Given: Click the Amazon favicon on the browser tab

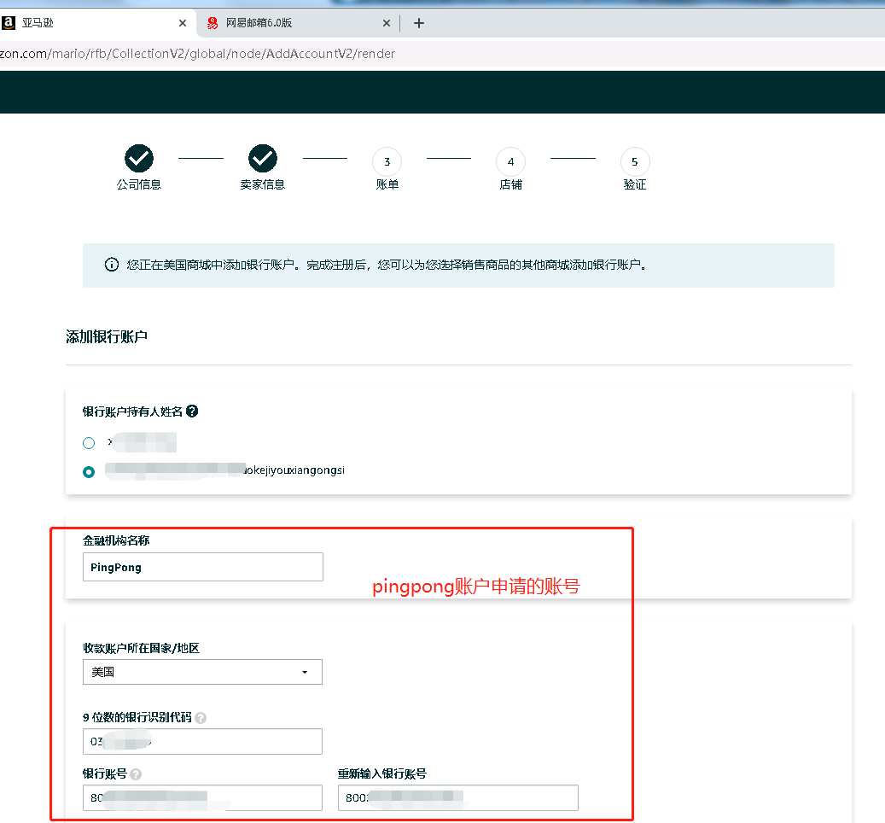Looking at the screenshot, I should pos(9,22).
